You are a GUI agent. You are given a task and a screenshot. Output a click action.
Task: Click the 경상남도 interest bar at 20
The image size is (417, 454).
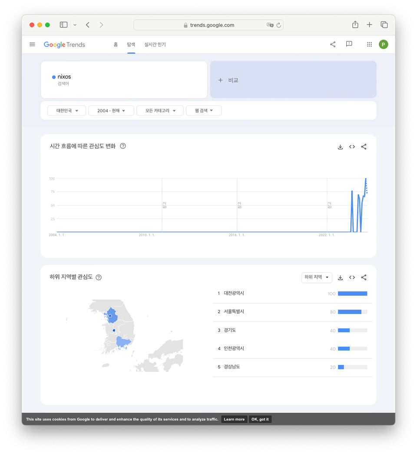[352, 367]
